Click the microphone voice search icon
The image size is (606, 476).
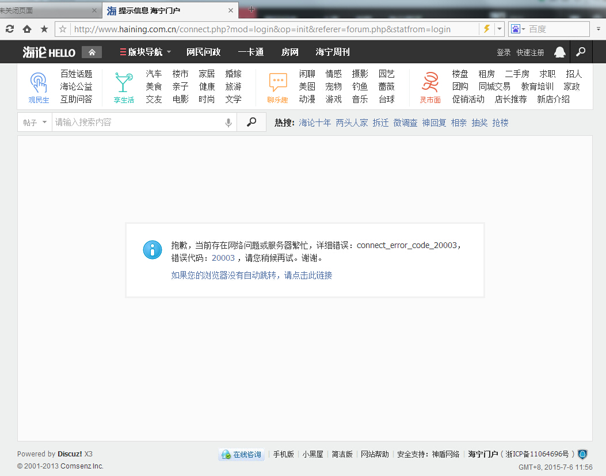coord(228,123)
